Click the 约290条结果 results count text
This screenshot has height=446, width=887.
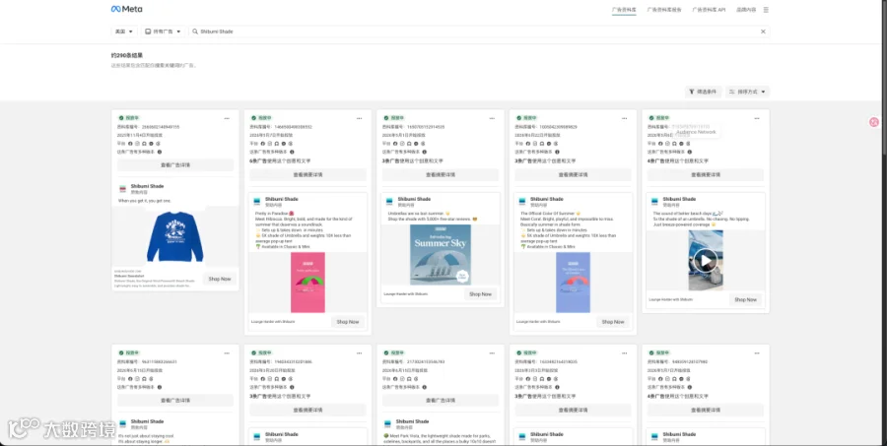(x=127, y=55)
